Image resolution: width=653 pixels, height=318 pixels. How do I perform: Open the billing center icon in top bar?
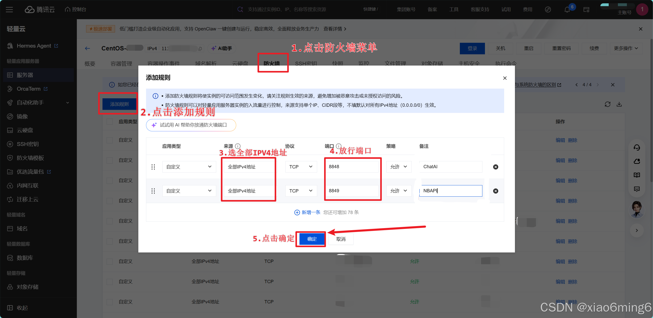click(x=586, y=10)
